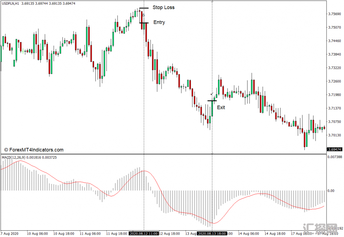Click the sell arrow icon above Entry candle

(143, 15)
